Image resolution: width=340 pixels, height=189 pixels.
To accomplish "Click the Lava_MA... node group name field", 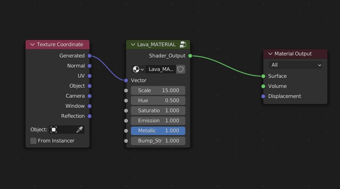I will [x=161, y=69].
